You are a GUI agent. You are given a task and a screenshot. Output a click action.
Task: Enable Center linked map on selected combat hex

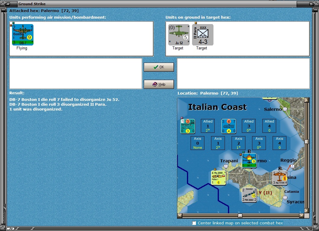point(194,223)
